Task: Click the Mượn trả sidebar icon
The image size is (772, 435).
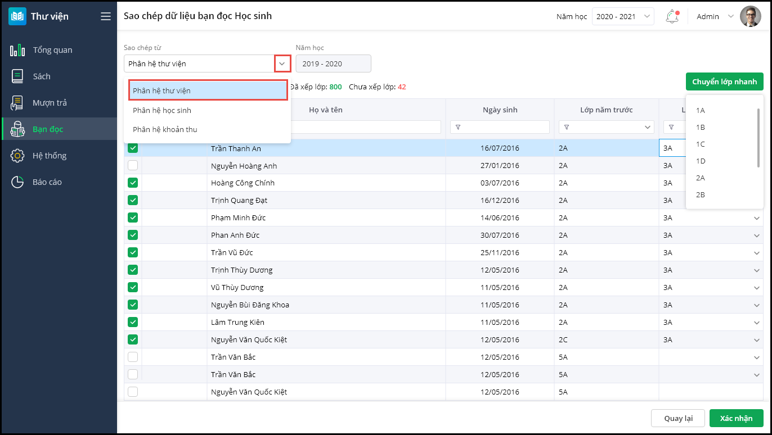Action: coord(17,103)
